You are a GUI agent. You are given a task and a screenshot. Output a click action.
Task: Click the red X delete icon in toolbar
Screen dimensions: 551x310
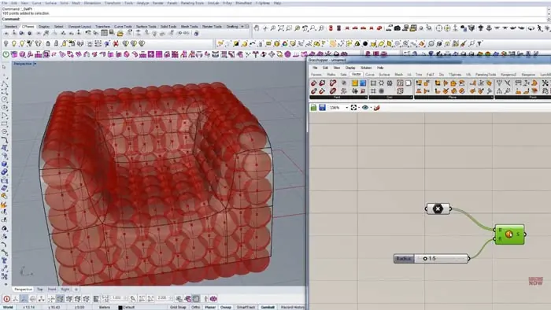coord(116,43)
